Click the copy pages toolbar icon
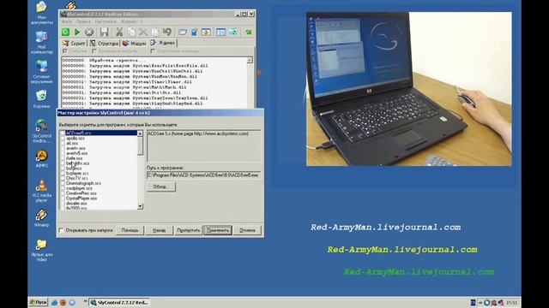Image resolution: width=549 pixels, height=308 pixels. [x=131, y=33]
